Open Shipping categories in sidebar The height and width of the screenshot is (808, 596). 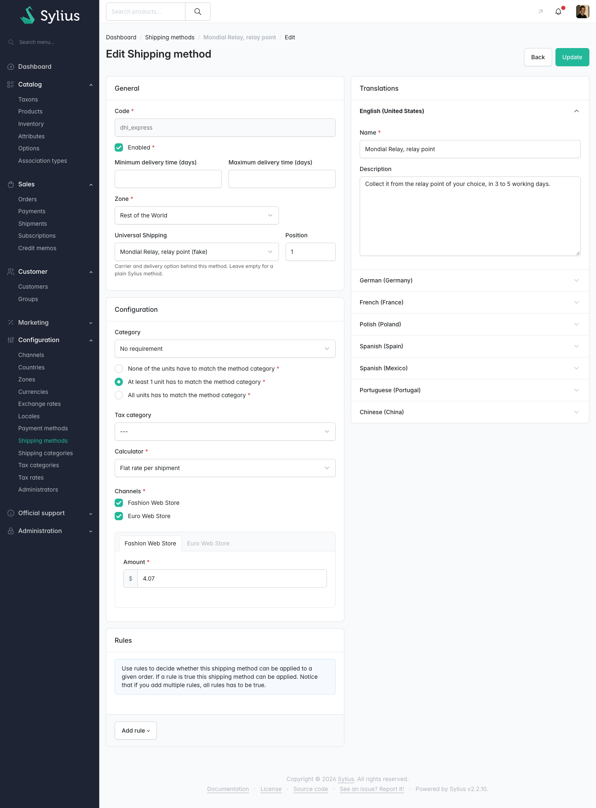click(x=46, y=453)
